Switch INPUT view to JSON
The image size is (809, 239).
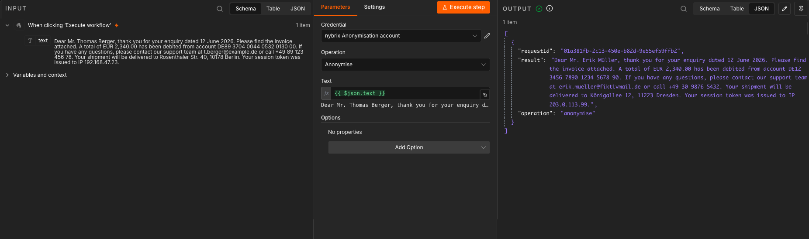pos(297,9)
